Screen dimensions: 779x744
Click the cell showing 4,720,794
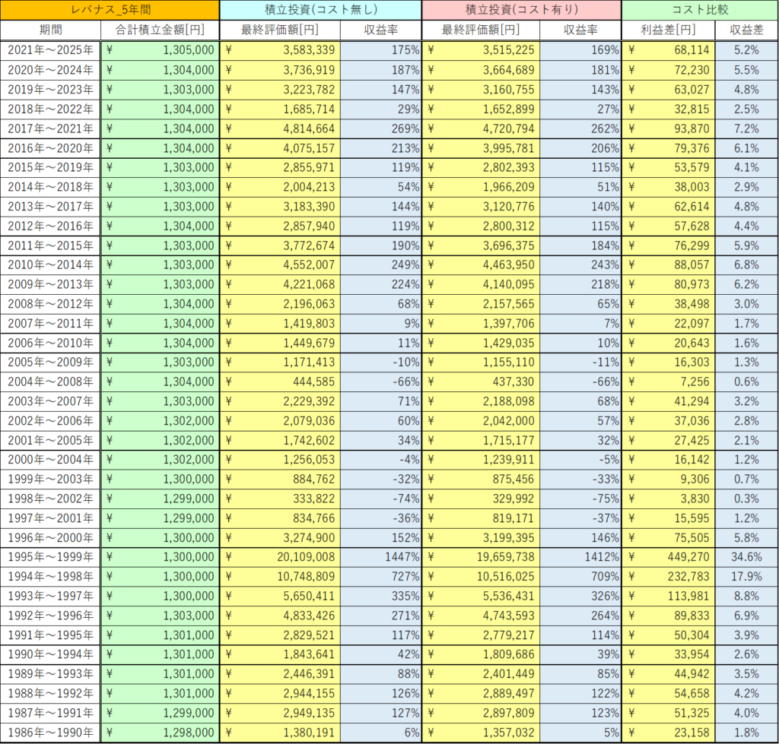pyautogui.click(x=481, y=128)
